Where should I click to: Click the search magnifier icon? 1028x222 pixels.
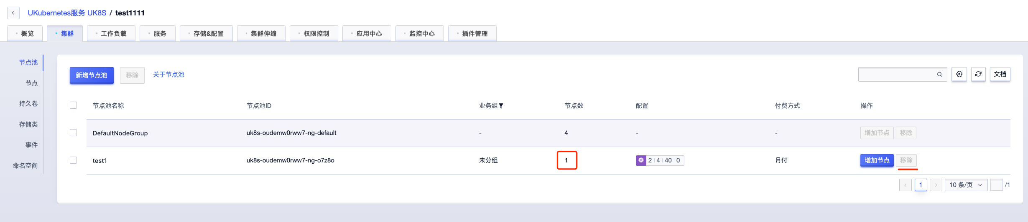click(939, 75)
